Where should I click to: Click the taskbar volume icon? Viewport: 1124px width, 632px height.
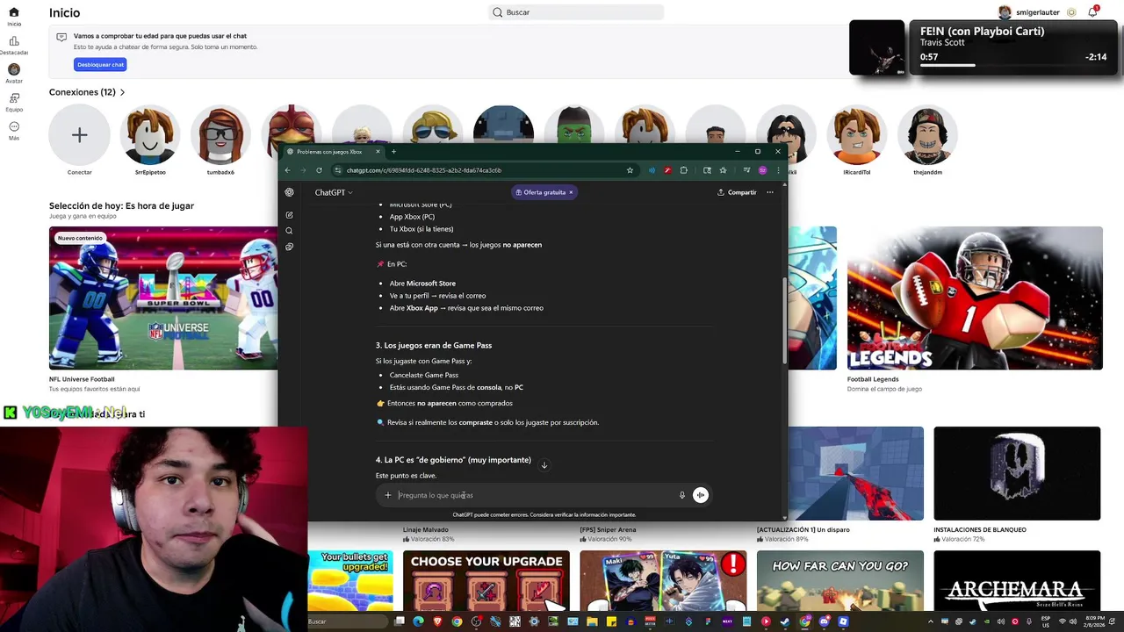[x=1073, y=621]
